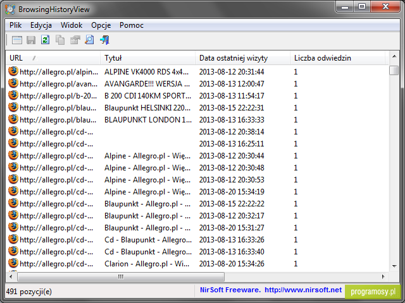Select the date 2013-08-20 15:31:27
The width and height of the screenshot is (405, 303).
pos(232,227)
